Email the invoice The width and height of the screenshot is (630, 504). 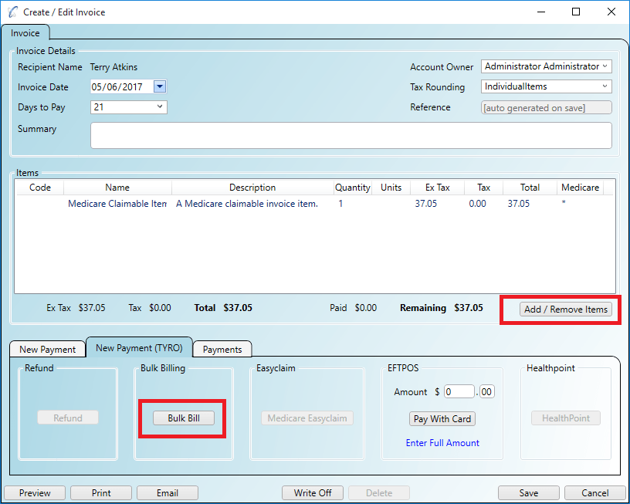tap(167, 492)
